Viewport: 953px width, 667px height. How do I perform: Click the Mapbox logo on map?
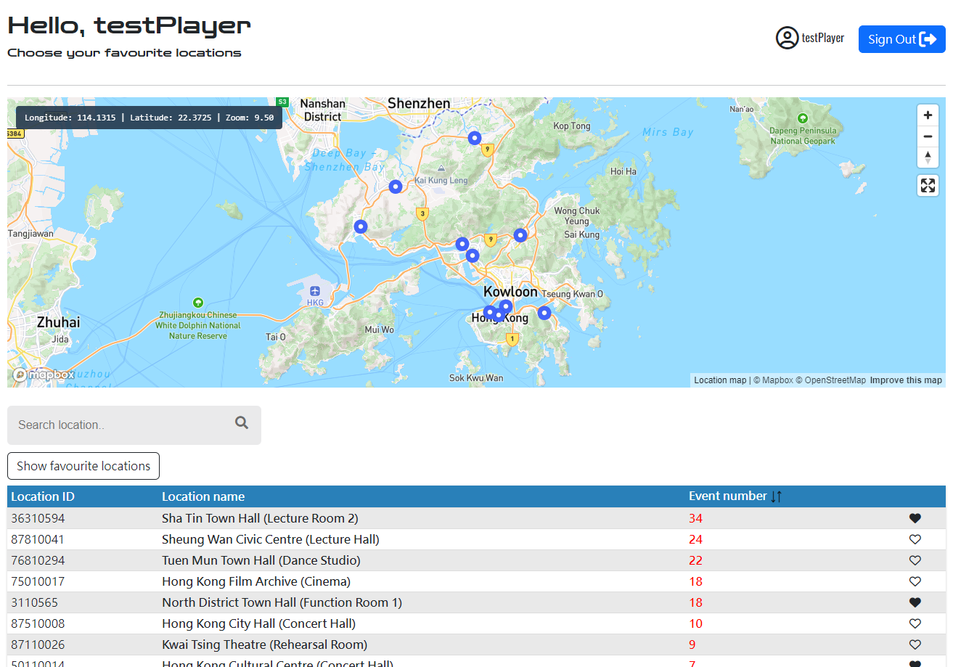(44, 375)
